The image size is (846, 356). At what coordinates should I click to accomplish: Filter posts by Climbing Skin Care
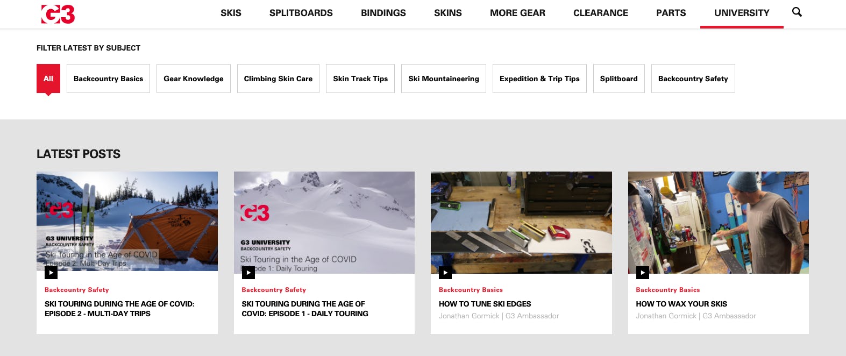[x=278, y=79]
